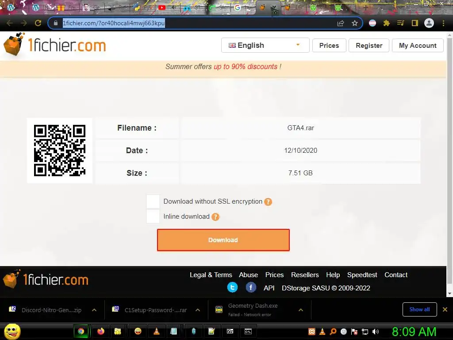Screen dimensions: 453x340
Task: Open the Speedtest footer link
Action: click(x=362, y=274)
